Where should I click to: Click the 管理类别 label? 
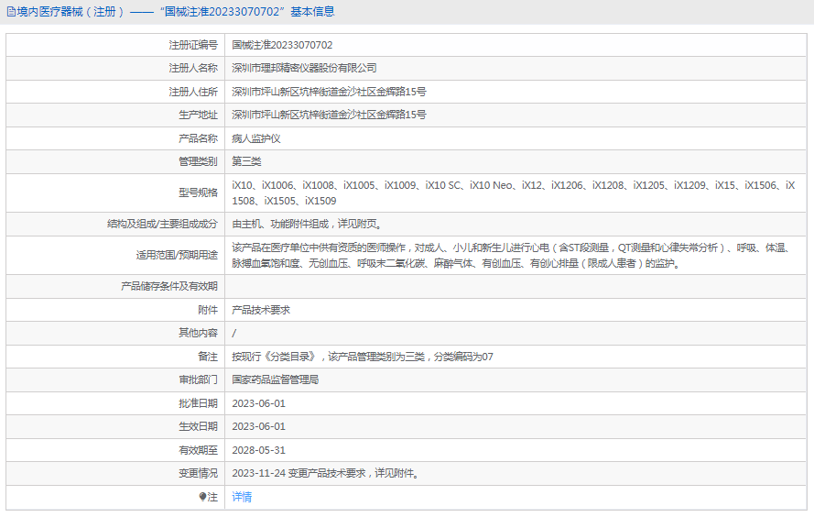[199, 161]
